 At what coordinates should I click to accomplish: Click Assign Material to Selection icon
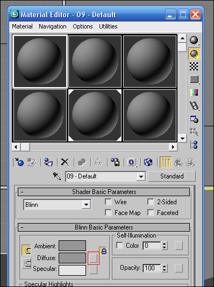coord(48,162)
